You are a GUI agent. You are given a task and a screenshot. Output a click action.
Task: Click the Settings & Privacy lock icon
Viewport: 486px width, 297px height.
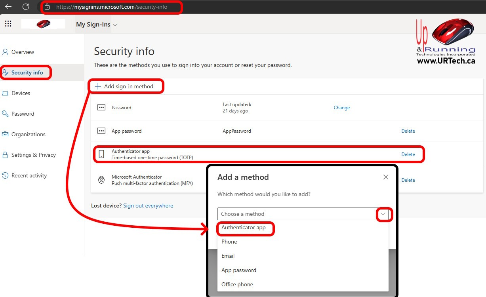[x=5, y=155]
